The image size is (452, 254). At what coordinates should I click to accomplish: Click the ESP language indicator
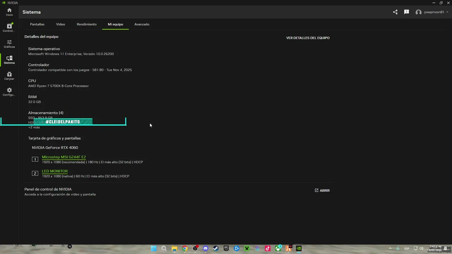tap(407, 248)
